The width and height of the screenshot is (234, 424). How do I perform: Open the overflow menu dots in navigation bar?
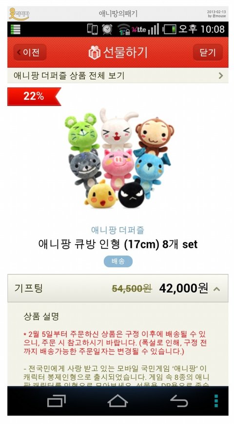(x=216, y=401)
